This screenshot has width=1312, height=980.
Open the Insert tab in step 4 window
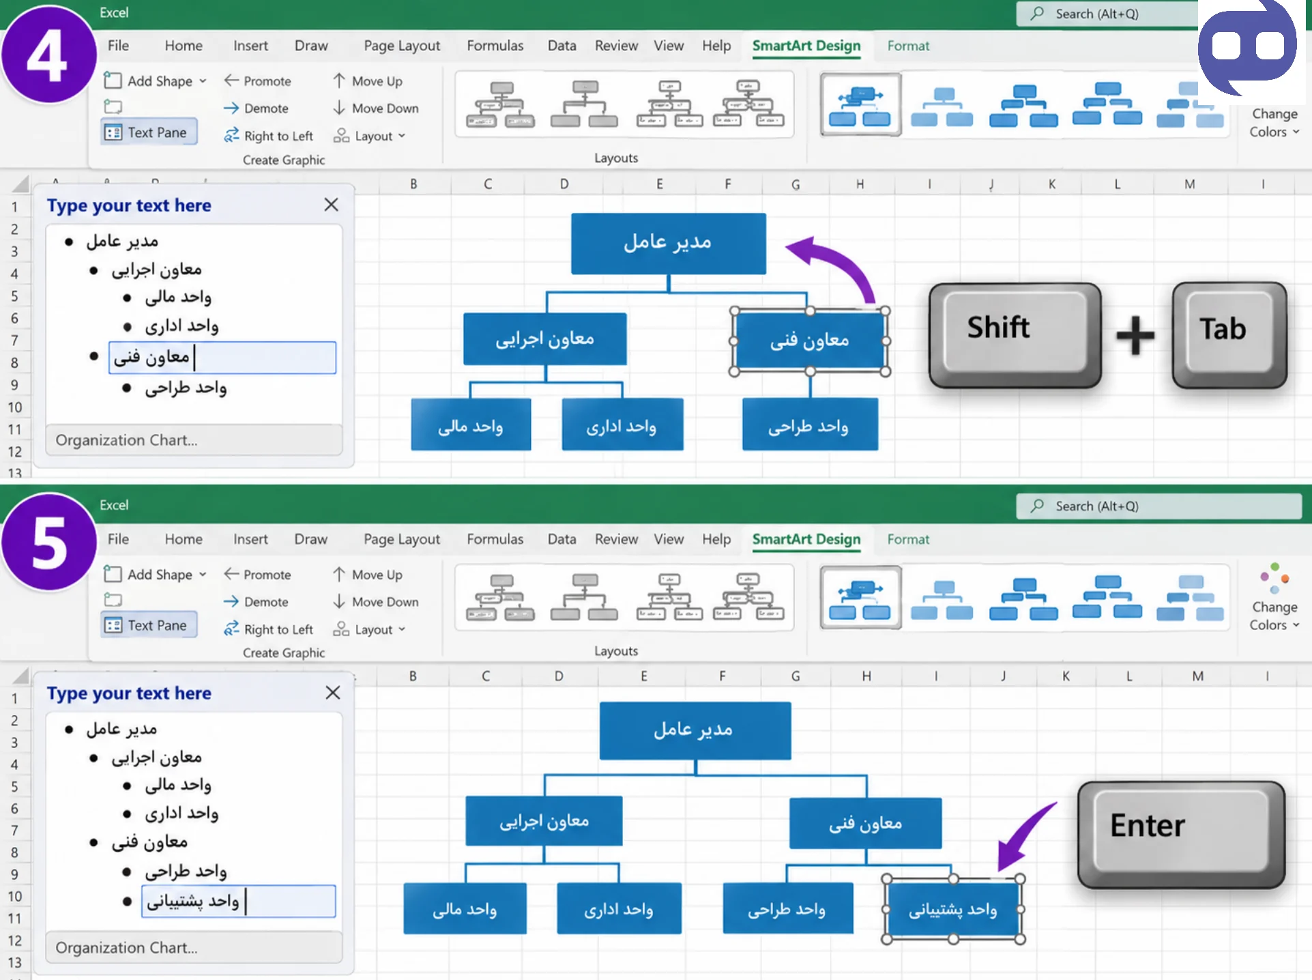[250, 46]
